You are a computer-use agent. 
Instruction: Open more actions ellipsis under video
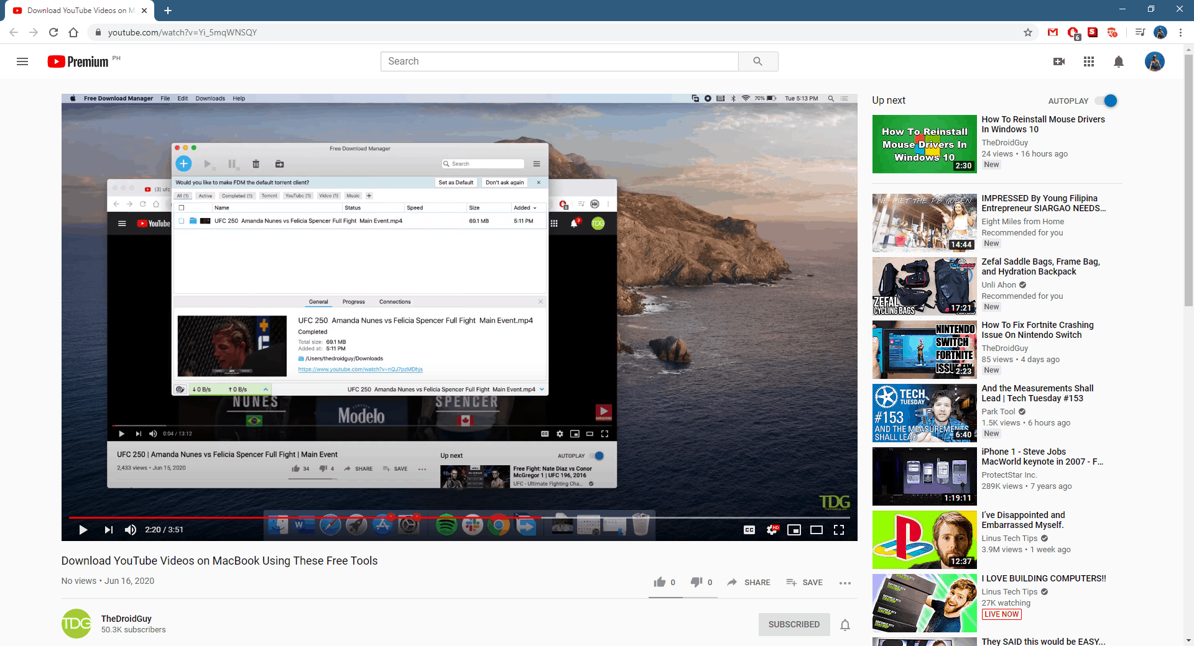click(x=845, y=583)
